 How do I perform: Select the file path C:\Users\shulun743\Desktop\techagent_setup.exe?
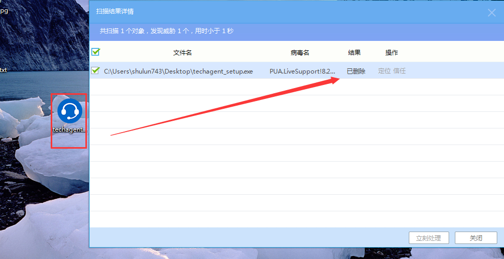pyautogui.click(x=179, y=71)
